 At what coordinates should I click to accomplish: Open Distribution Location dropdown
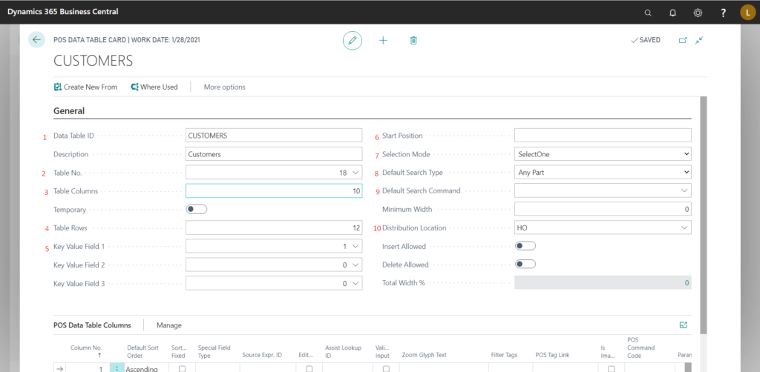click(x=684, y=227)
